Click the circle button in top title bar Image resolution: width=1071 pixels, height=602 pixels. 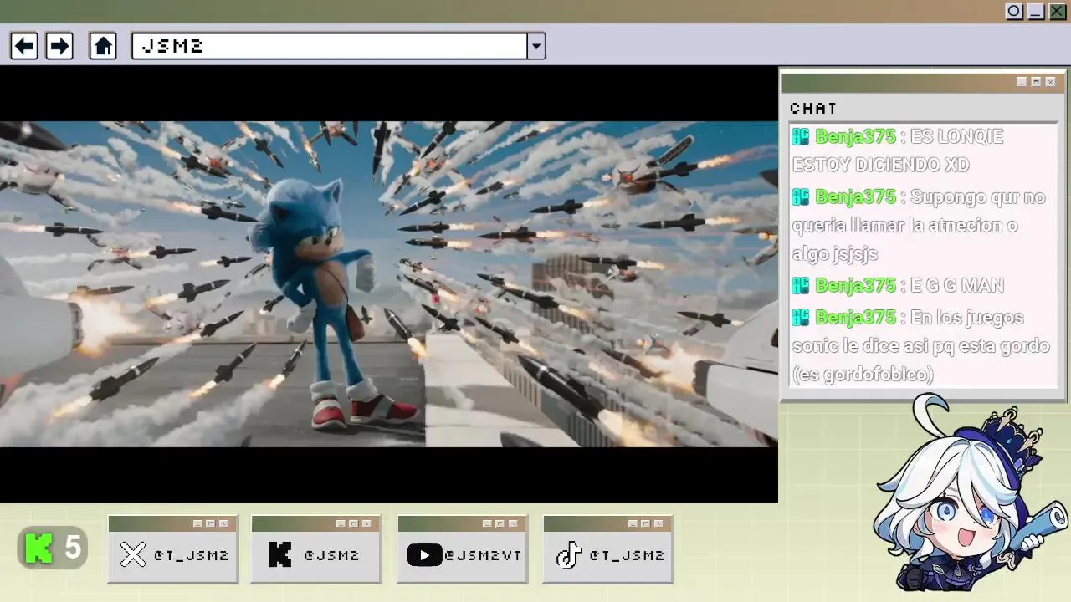(1014, 12)
